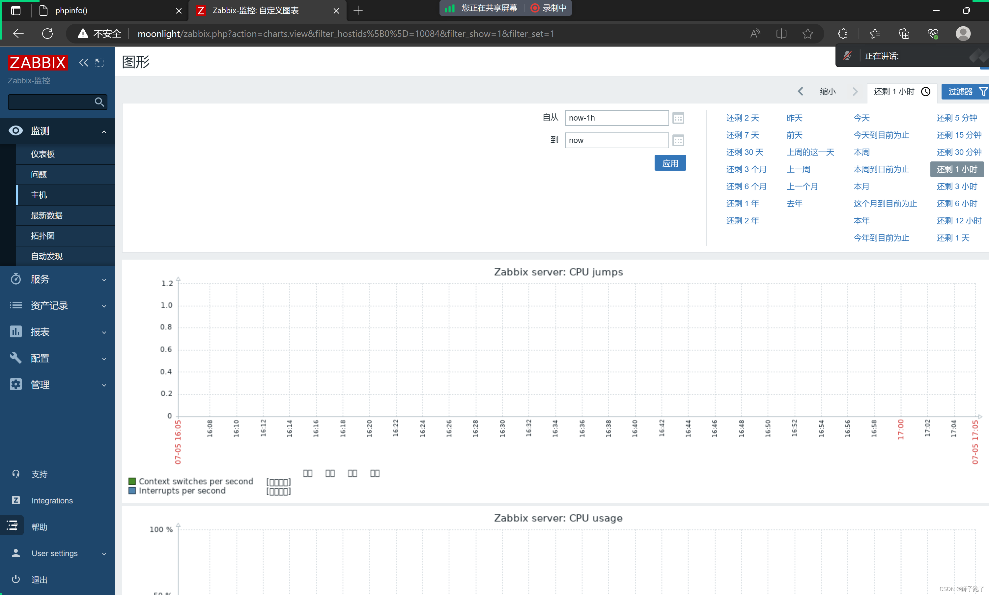
Task: Click the blue Interrupts legend swatch
Action: pyautogui.click(x=132, y=491)
